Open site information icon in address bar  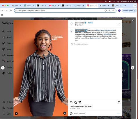pos(16,11)
